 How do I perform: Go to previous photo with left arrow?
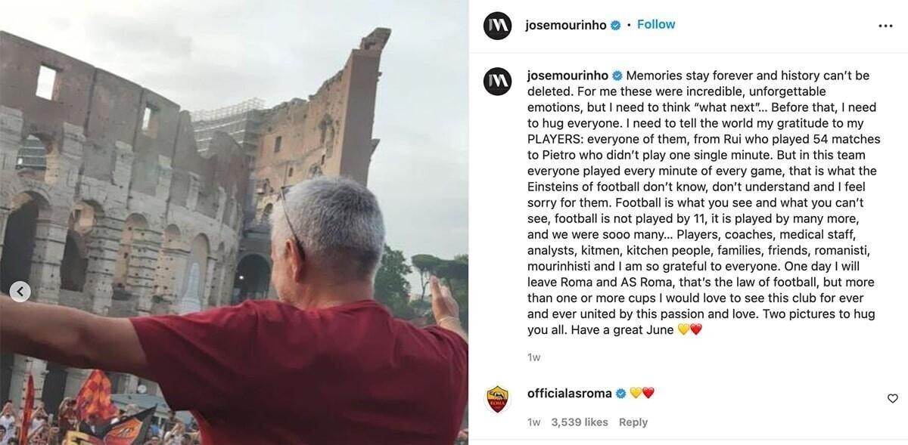click(x=20, y=291)
